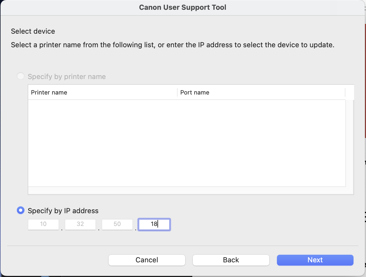Focus the third IP octet field showing 50

(117, 224)
